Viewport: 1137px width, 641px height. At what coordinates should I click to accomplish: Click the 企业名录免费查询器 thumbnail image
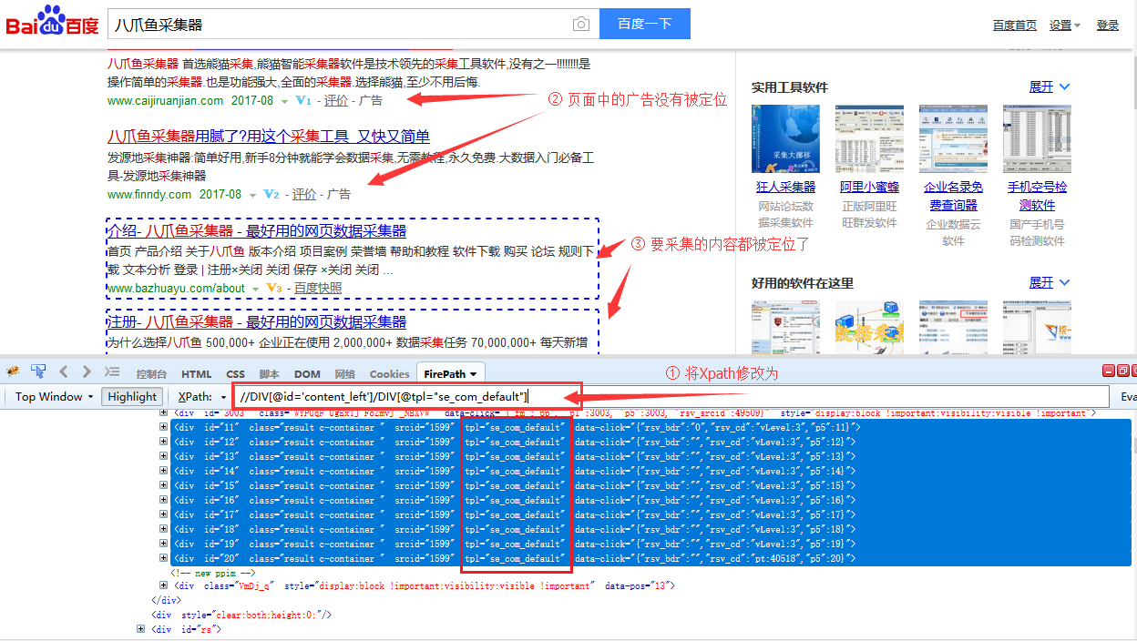953,139
